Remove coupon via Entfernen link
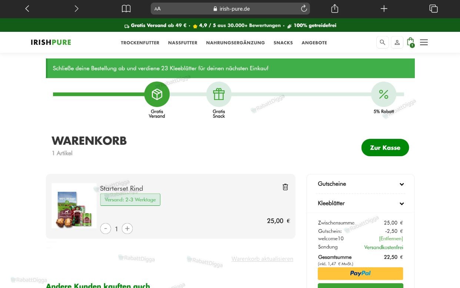The image size is (460, 288). [x=391, y=239]
